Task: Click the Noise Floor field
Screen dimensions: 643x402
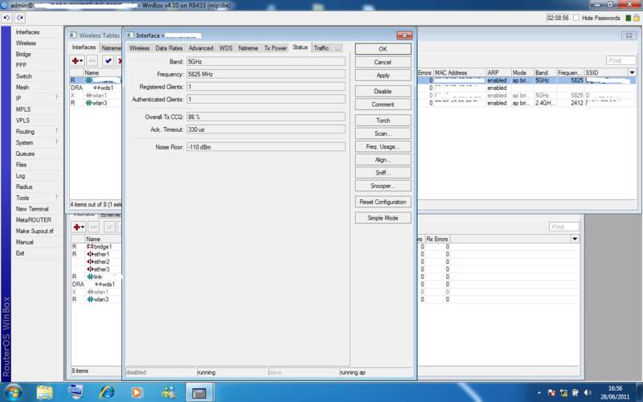Action: click(x=266, y=147)
